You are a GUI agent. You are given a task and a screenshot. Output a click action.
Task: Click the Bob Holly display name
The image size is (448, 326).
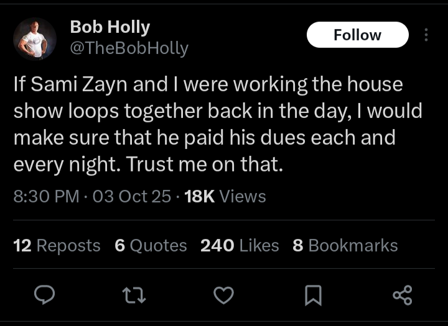click(x=110, y=27)
